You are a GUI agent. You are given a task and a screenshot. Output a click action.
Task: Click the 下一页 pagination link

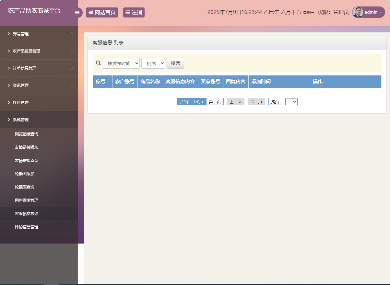pyautogui.click(x=256, y=101)
